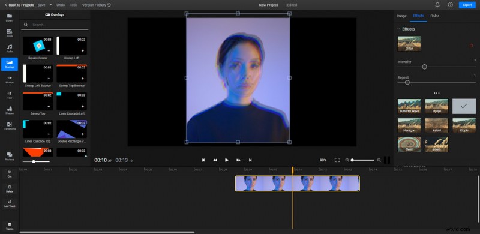
Task: Open the Reviews panel
Action: click(10, 156)
